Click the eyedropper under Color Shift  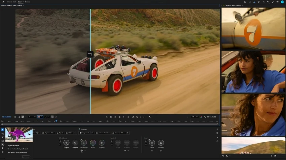[x=125, y=151]
